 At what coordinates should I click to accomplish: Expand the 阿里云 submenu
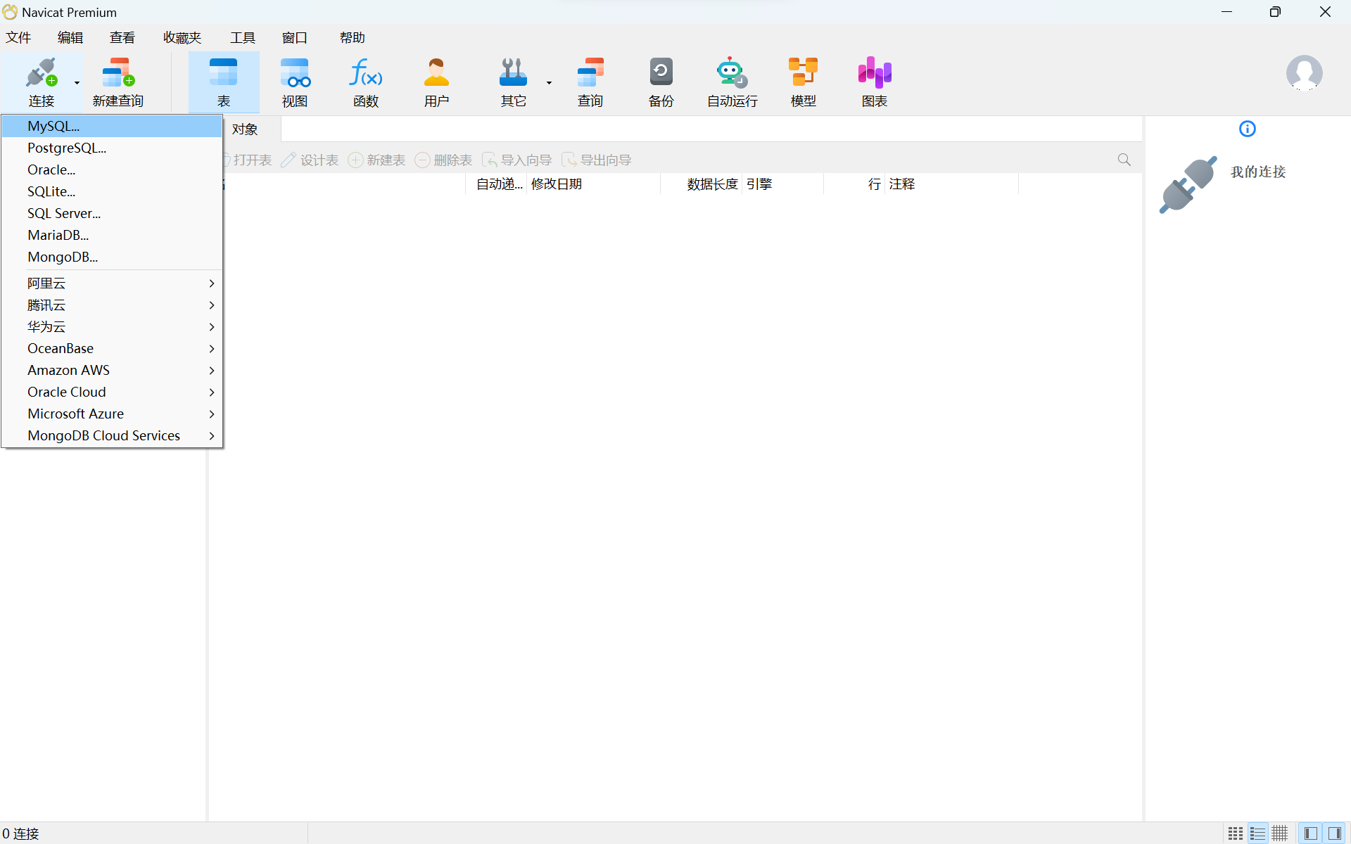pyautogui.click(x=113, y=283)
